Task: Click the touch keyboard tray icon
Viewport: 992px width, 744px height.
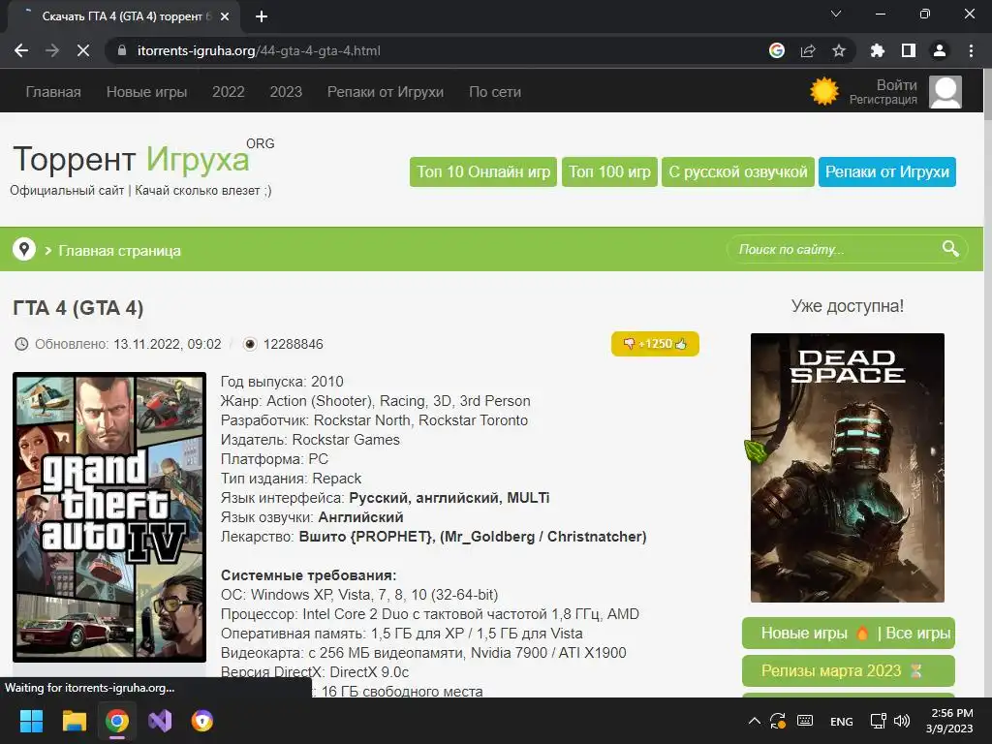Action: pos(805,721)
